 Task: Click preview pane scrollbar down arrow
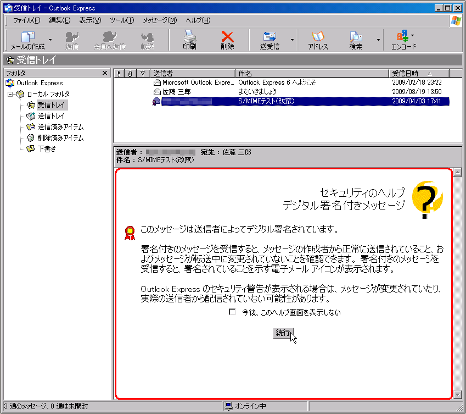tap(458, 395)
